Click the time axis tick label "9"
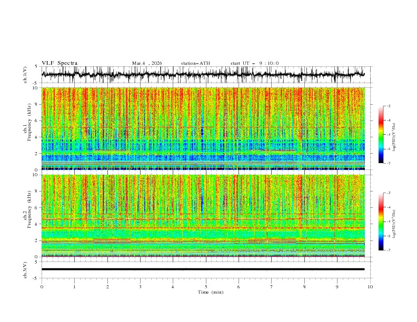Image resolution: width=417 pixels, height=322 pixels. click(337, 287)
